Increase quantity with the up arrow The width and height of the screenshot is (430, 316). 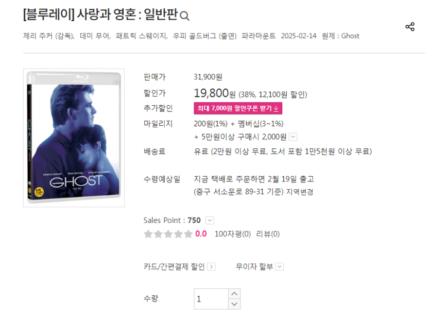coord(234,294)
